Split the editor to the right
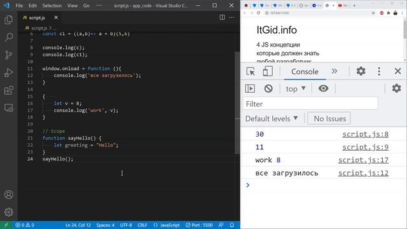407x229 pixels. (x=222, y=17)
